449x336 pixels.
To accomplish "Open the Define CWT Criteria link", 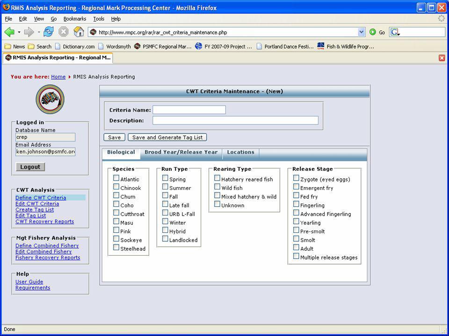I will pos(41,197).
